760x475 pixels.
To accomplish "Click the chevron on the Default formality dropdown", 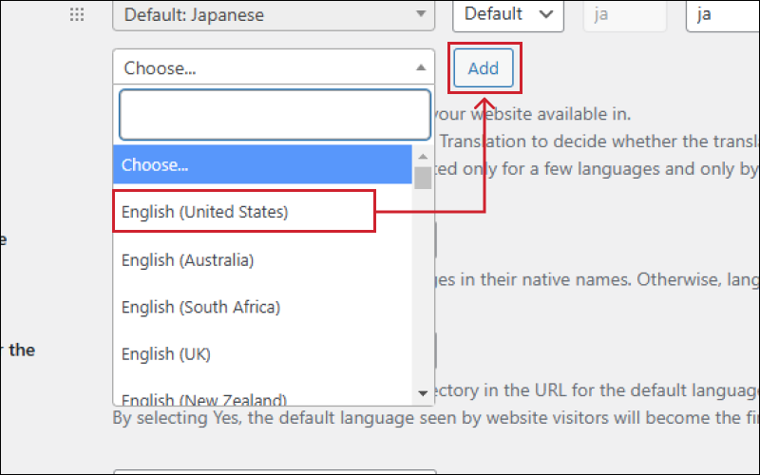I will (545, 14).
